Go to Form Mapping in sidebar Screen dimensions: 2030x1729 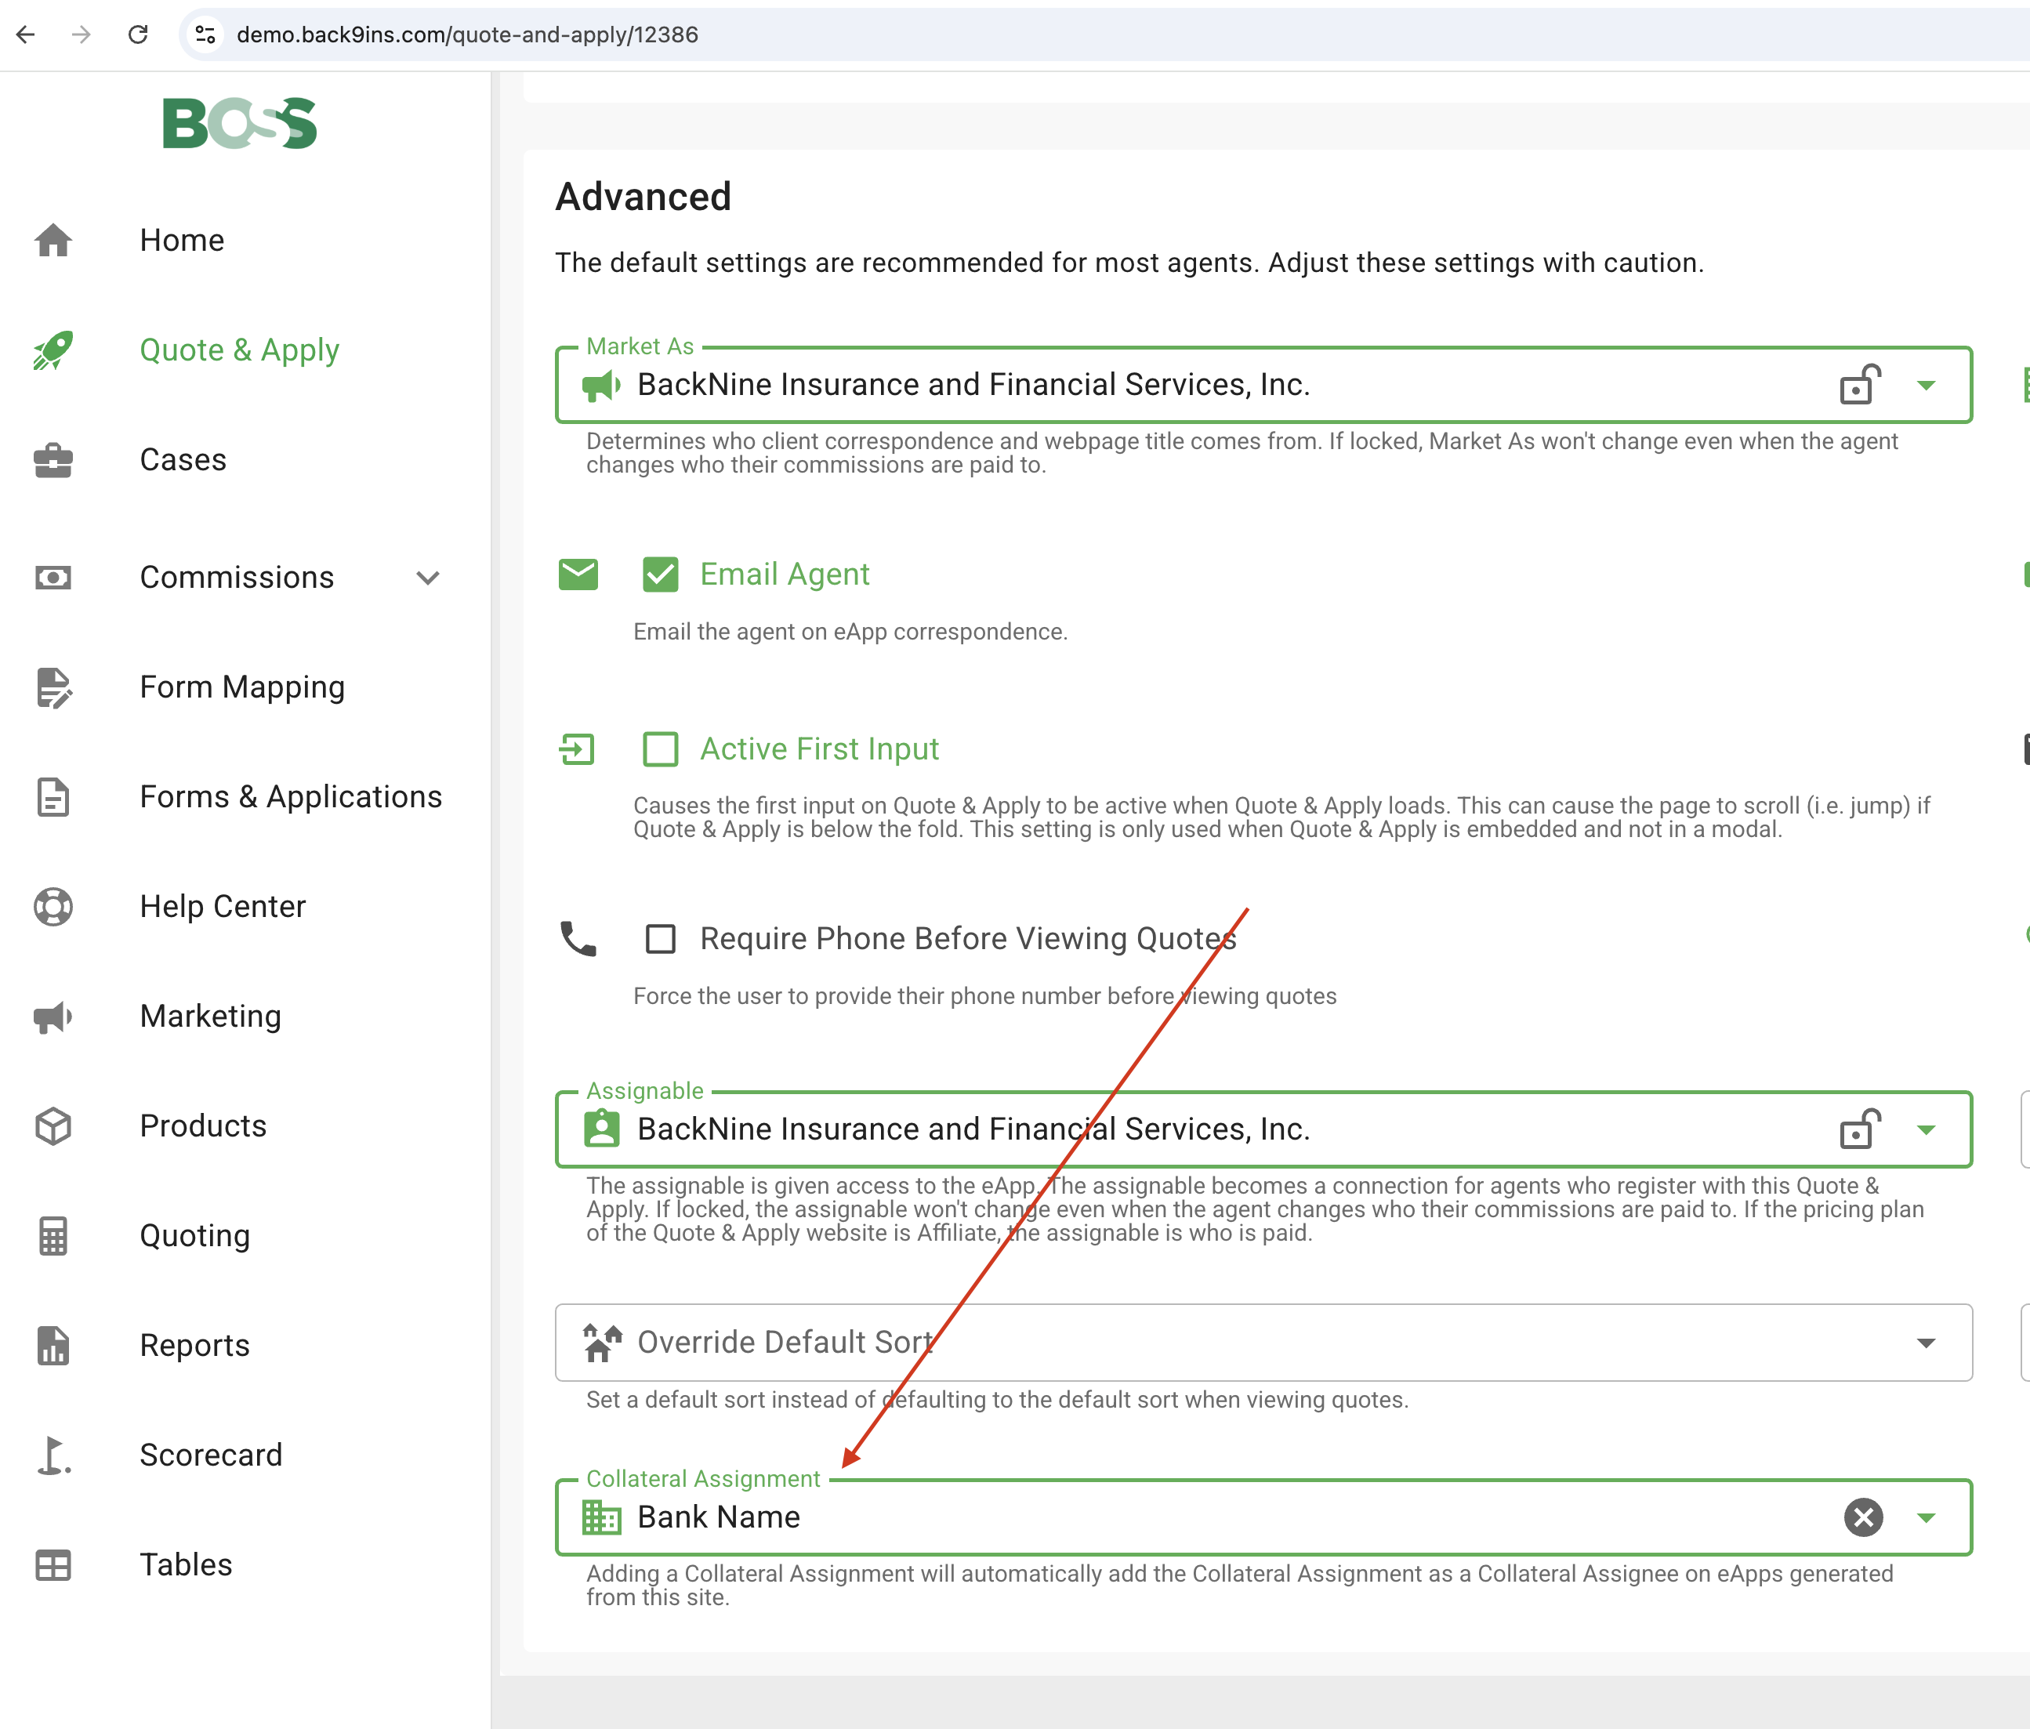click(242, 687)
